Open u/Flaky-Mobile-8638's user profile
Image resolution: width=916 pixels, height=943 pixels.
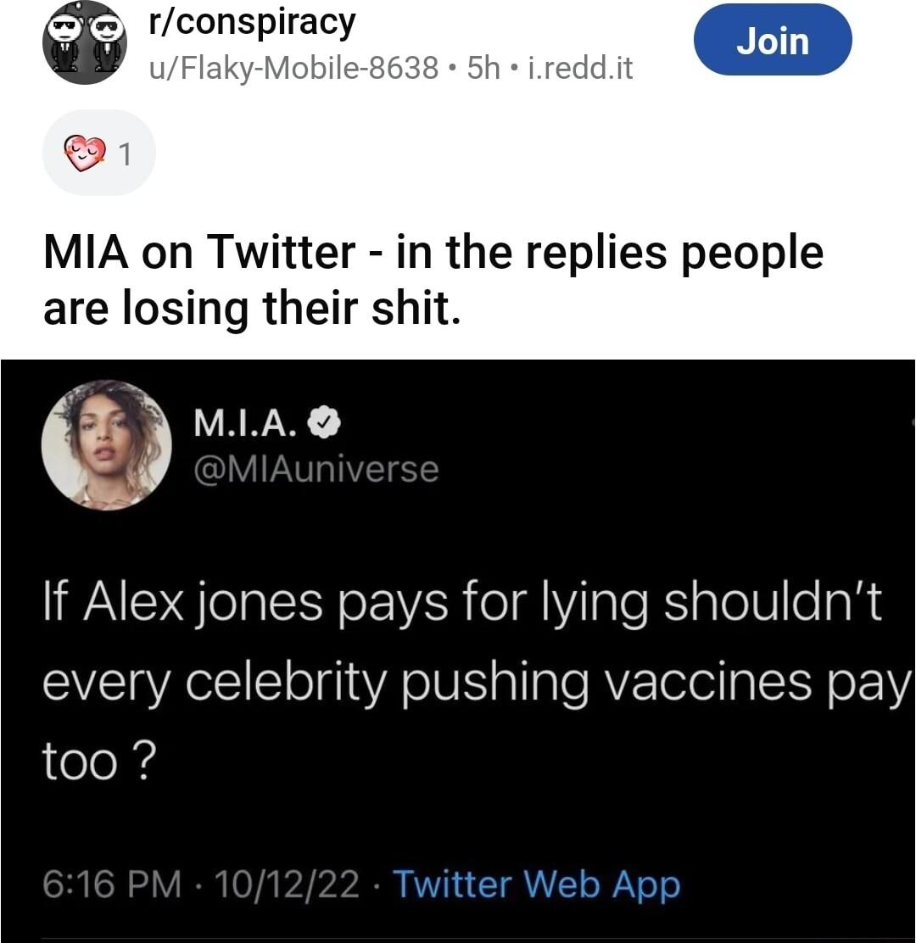click(293, 67)
